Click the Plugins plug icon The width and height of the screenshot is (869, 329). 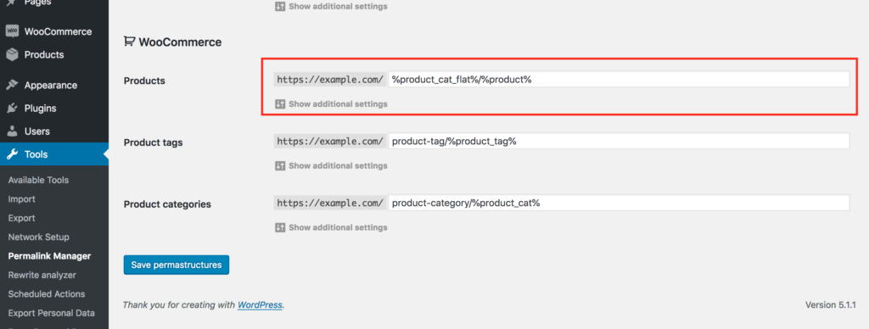click(x=12, y=109)
